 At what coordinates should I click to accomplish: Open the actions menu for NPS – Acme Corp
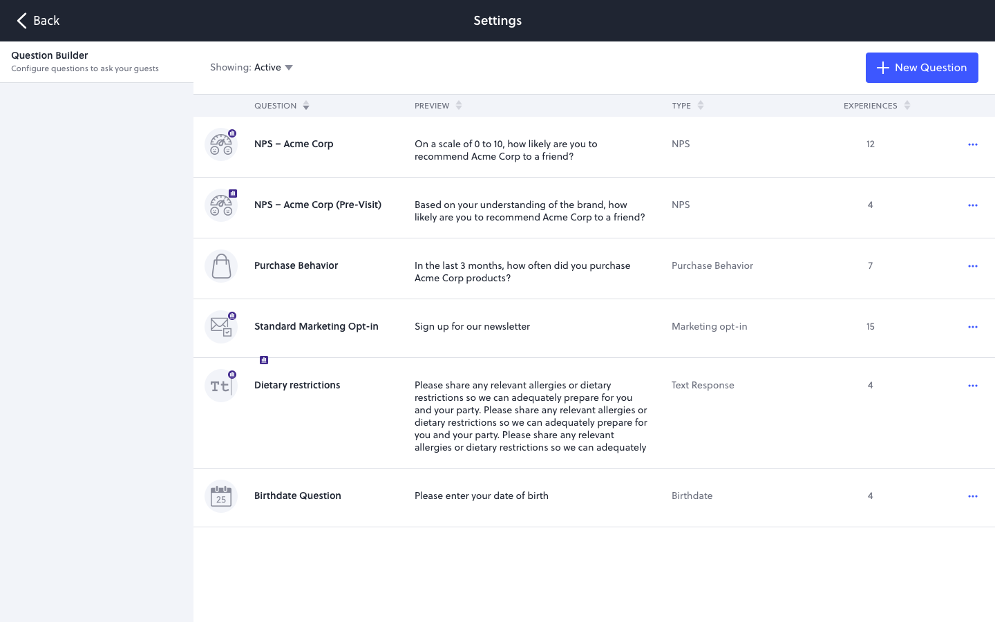point(973,144)
